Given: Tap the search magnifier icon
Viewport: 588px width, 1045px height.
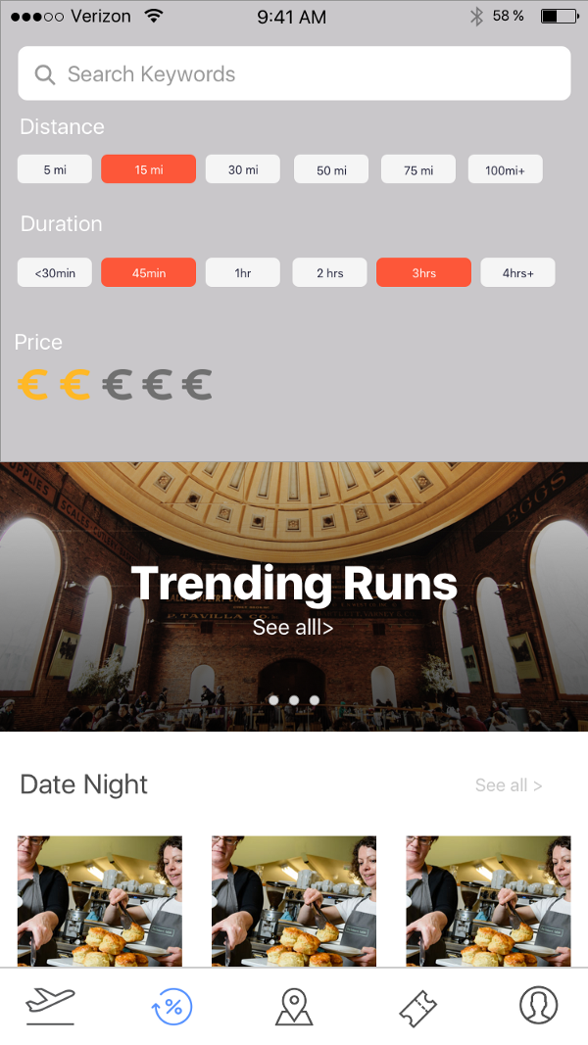Looking at the screenshot, I should point(45,74).
